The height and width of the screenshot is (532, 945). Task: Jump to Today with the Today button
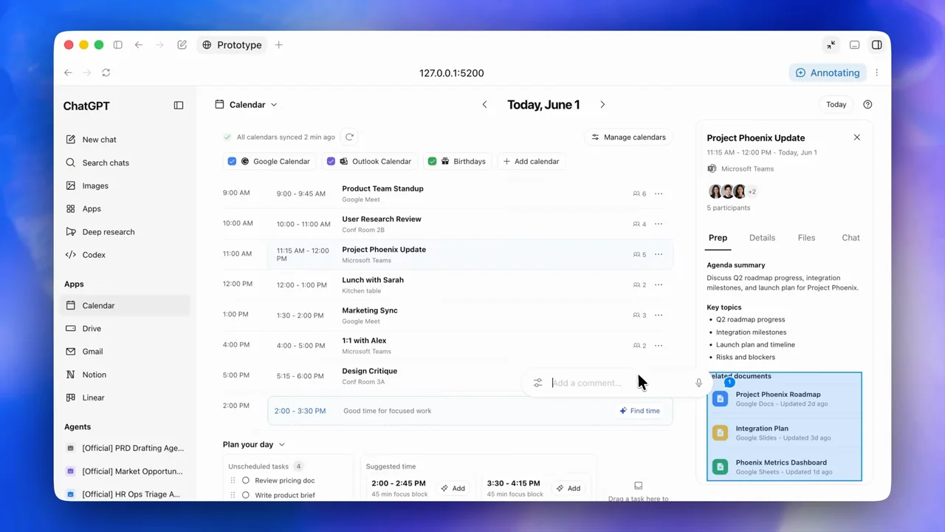(836, 105)
